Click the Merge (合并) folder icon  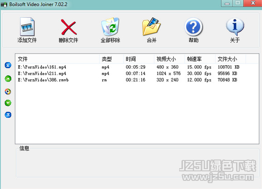click(151, 27)
